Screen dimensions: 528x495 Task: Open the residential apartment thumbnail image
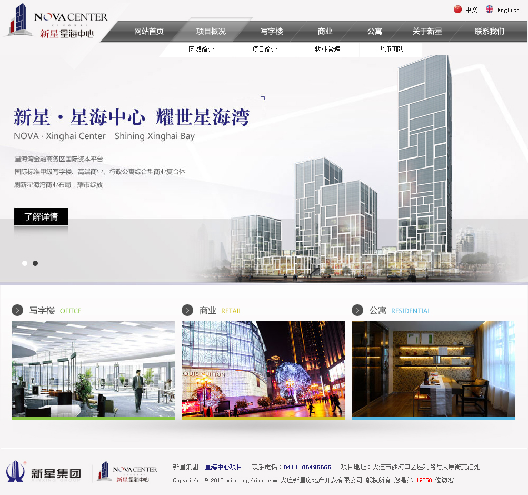[433, 369]
